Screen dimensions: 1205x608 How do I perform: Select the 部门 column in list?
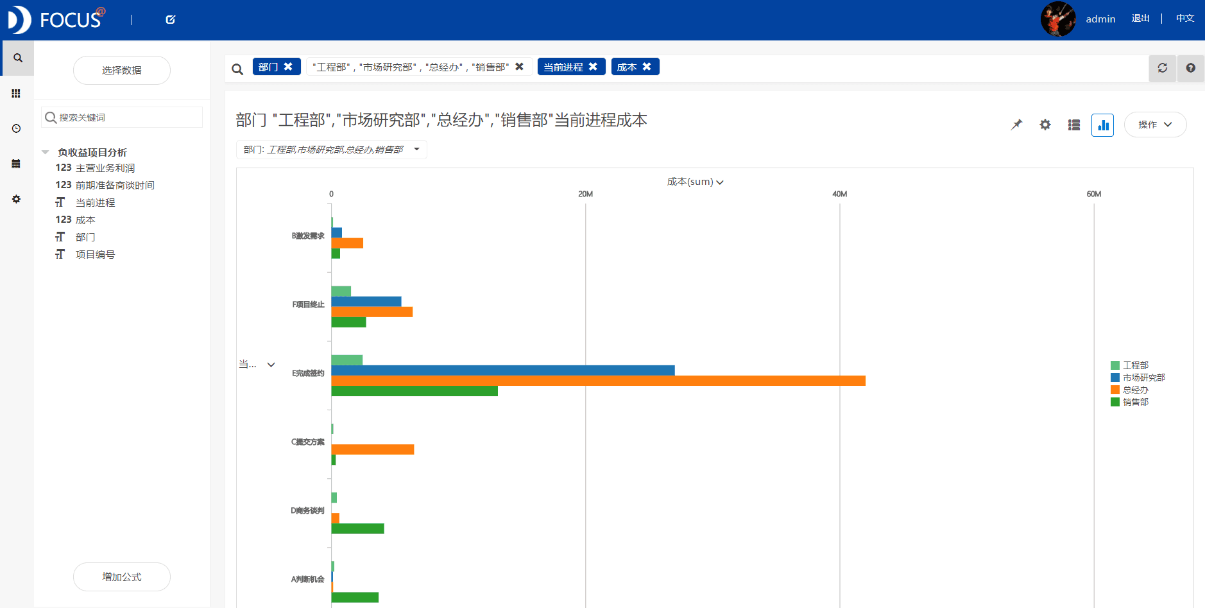tap(85, 237)
